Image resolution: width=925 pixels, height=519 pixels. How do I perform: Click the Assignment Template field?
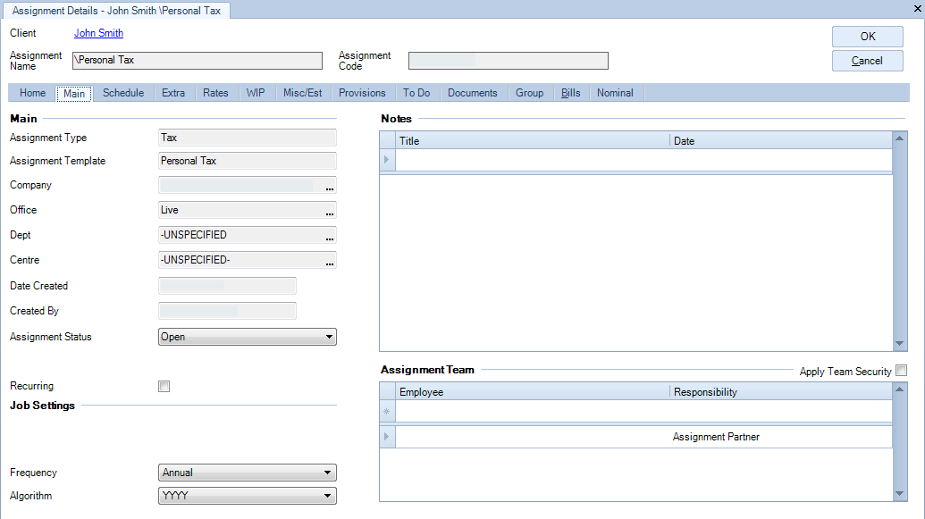click(x=248, y=161)
